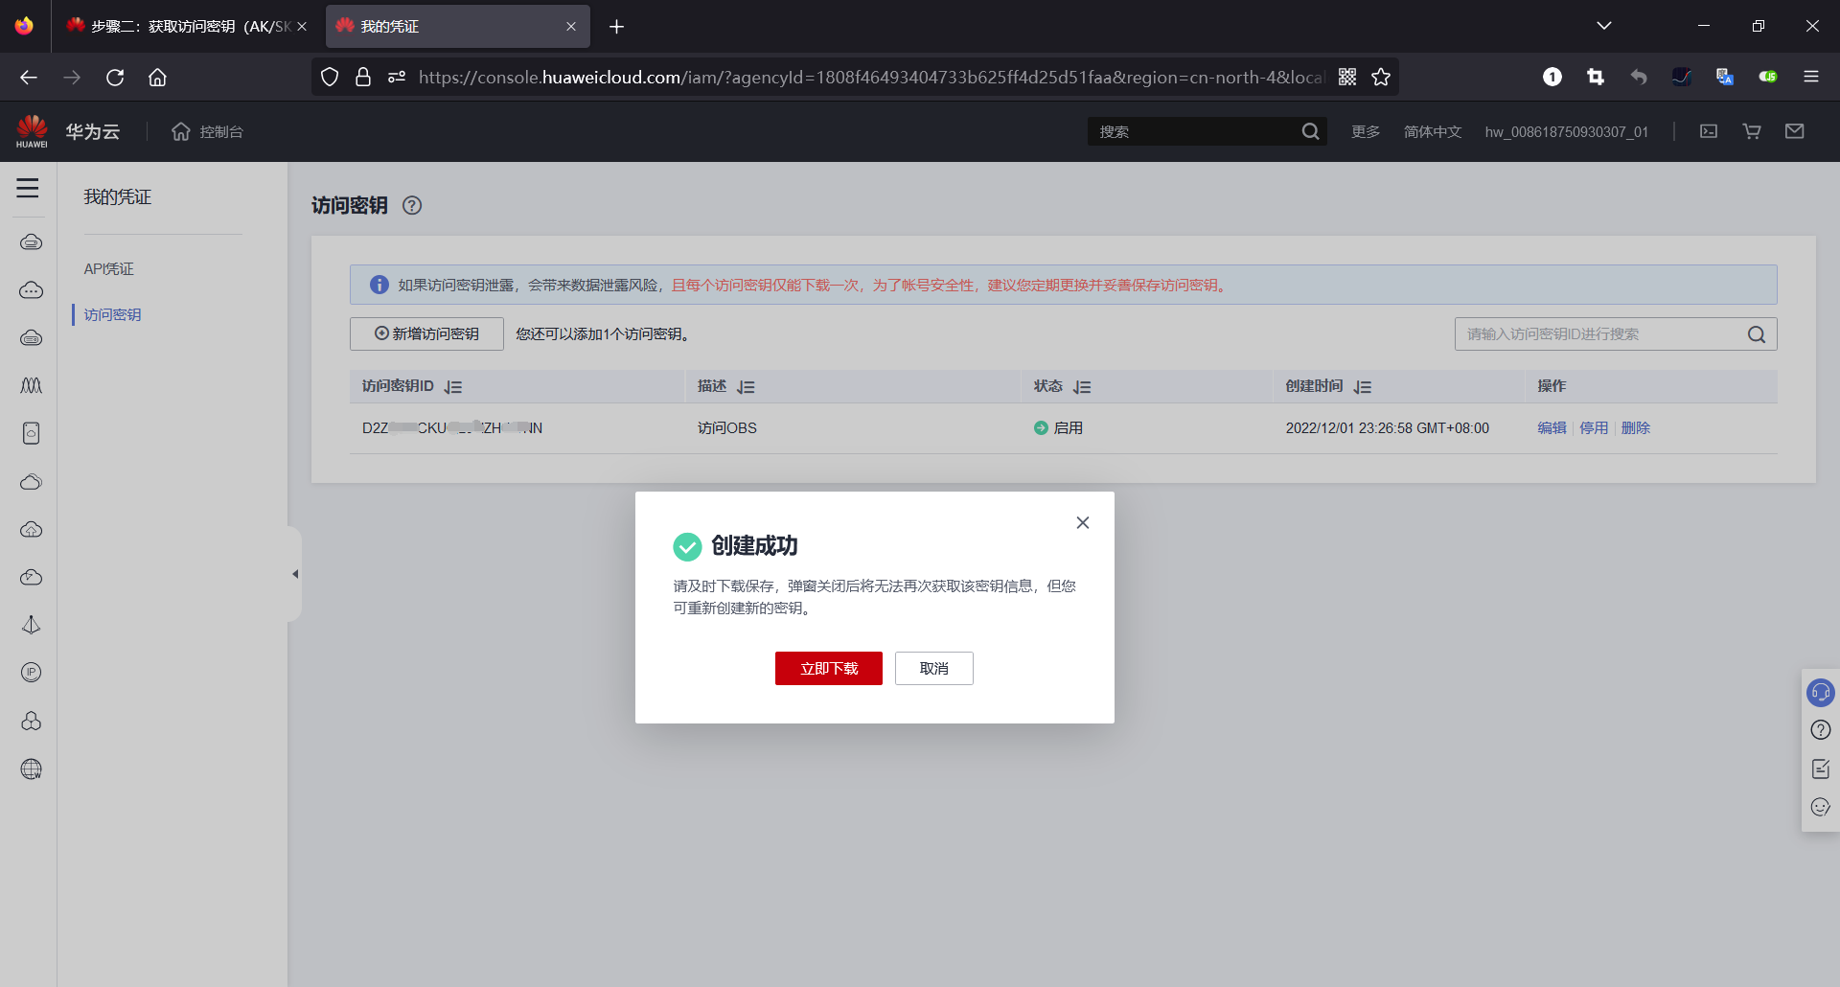Click the cloud upload service icon in sidebar
This screenshot has width=1840, height=987.
click(32, 530)
